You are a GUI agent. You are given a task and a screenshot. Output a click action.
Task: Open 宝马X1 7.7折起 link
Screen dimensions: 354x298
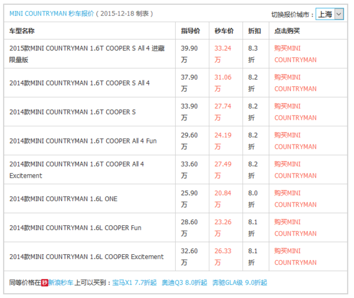(135, 283)
